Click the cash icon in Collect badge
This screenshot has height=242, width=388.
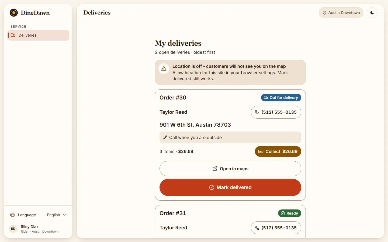pos(261,151)
